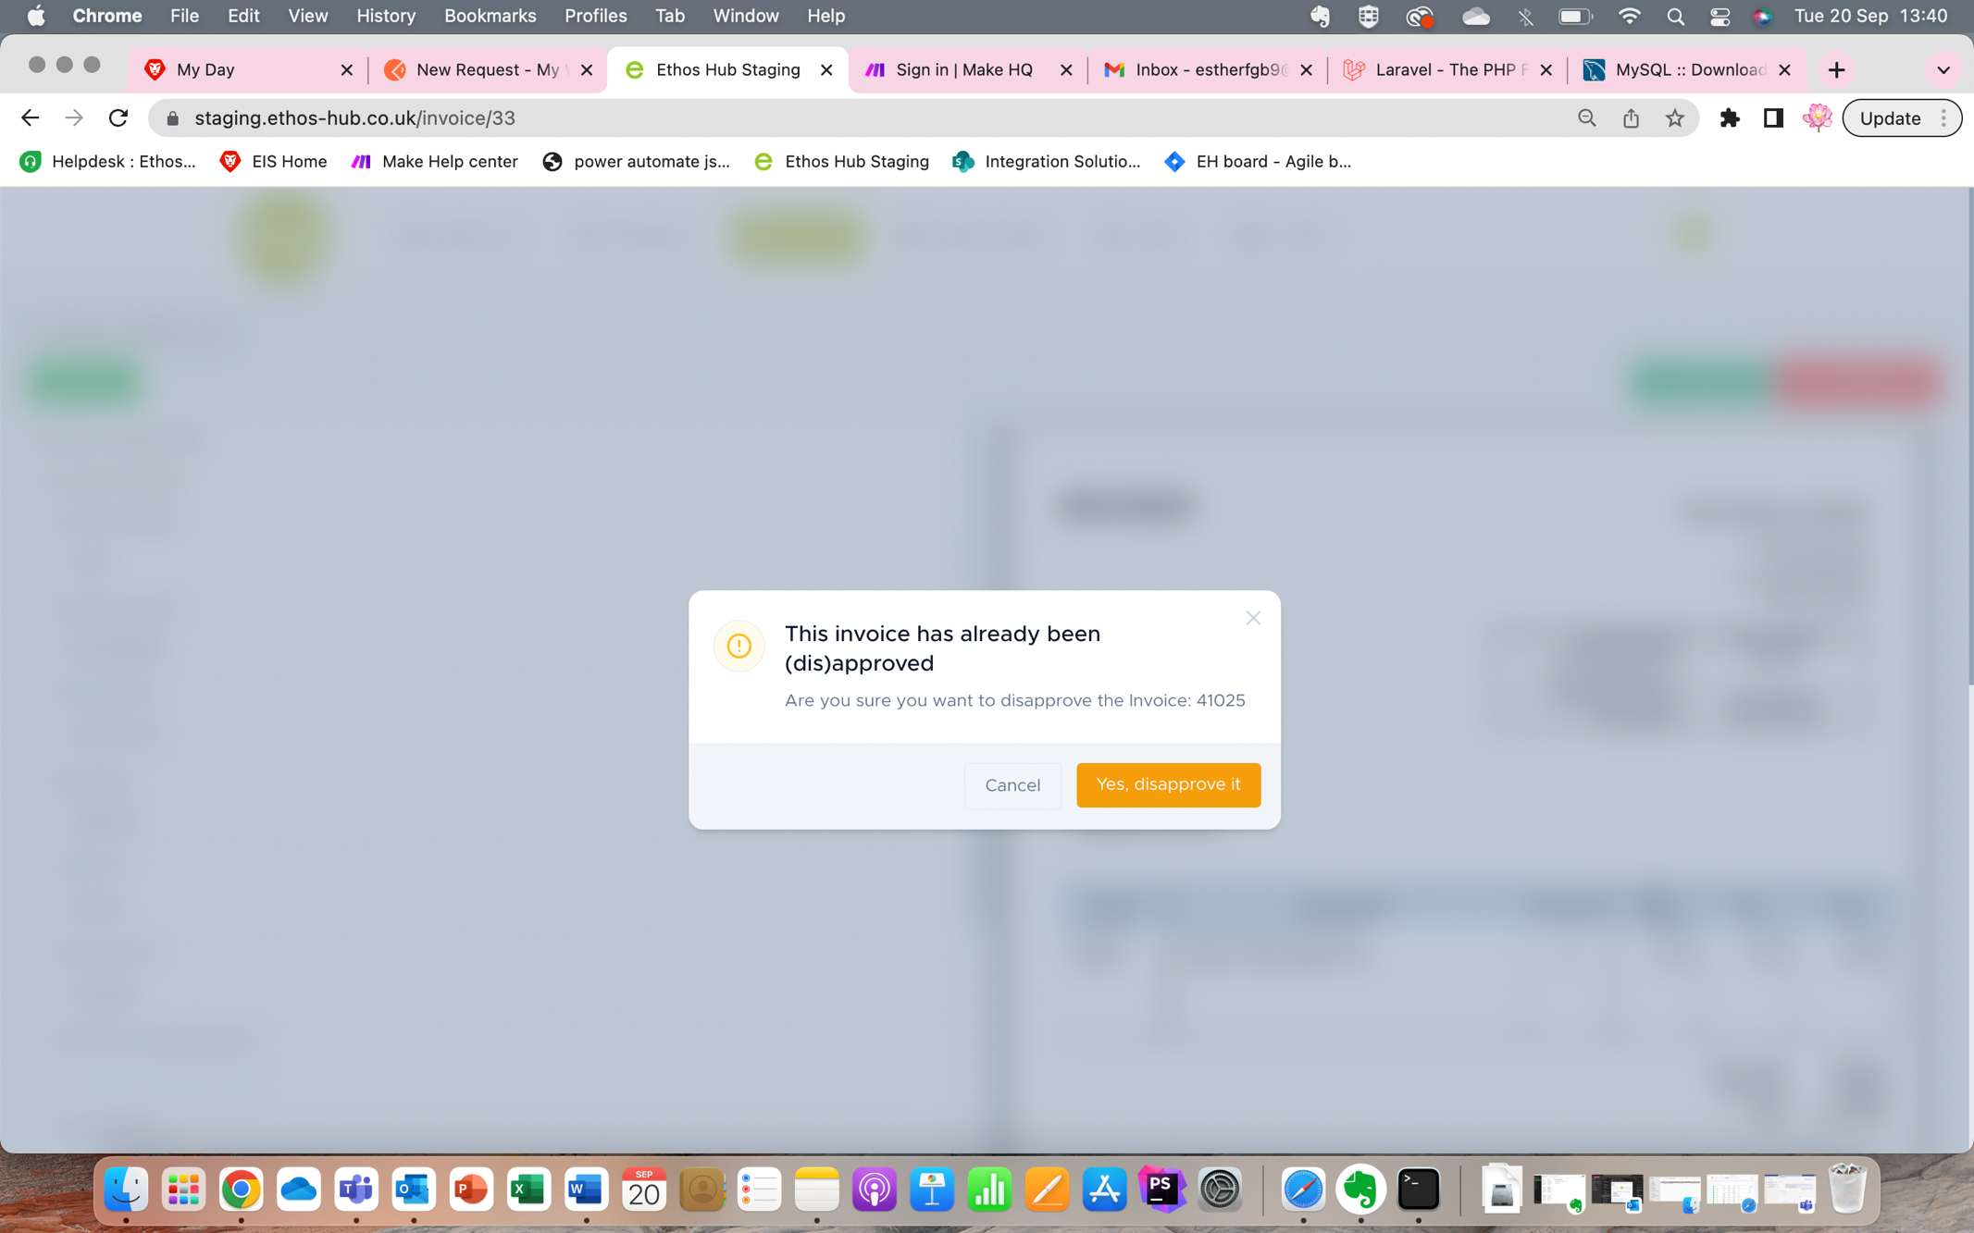Switch to the Sign in Make HQ tab
This screenshot has height=1233, width=1974.
(x=962, y=69)
